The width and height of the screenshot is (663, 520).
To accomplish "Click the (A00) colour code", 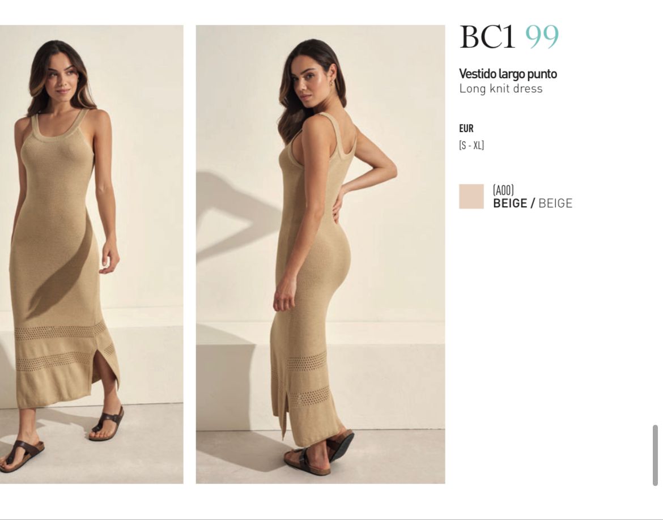I will coord(503,190).
